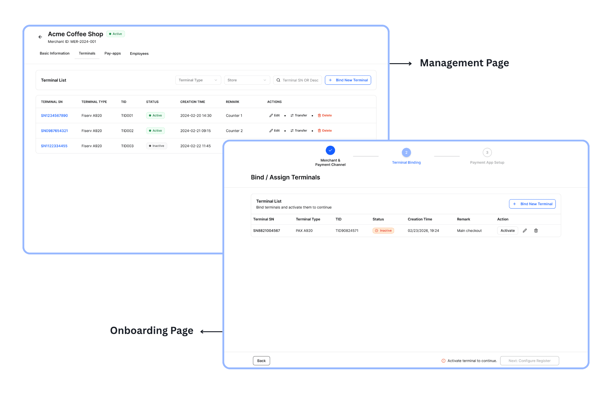Image resolution: width=612 pixels, height=394 pixels.
Task: Delete terminal SN8821004567 with trash icon
Action: (536, 231)
